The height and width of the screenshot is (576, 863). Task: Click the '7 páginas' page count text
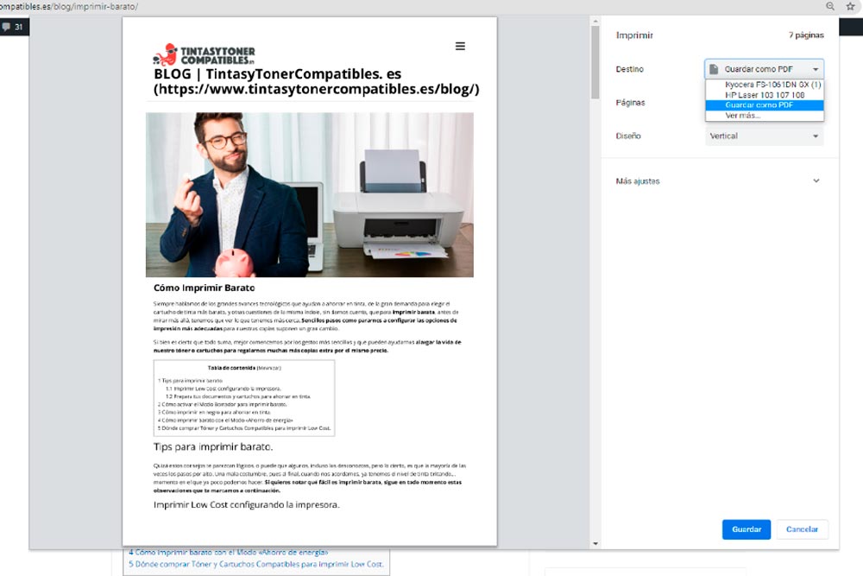point(806,35)
